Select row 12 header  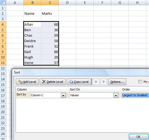(3, 68)
